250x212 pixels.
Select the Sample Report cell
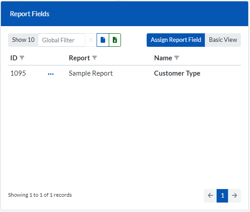pyautogui.click(x=91, y=73)
